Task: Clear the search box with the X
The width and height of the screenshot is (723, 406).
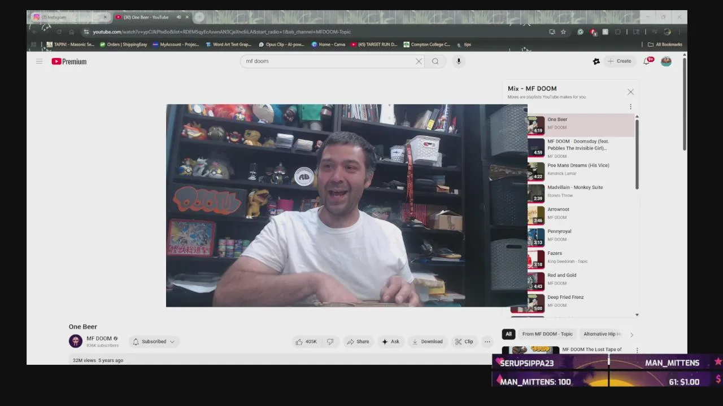Action: [419, 61]
